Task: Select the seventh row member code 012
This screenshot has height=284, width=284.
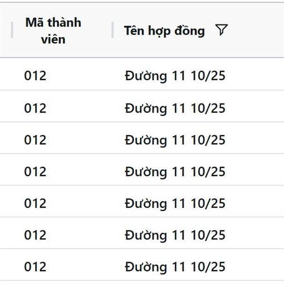Action: coord(35,266)
